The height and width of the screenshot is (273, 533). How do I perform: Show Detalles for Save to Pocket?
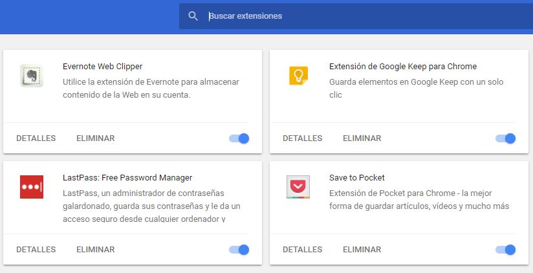click(x=303, y=250)
